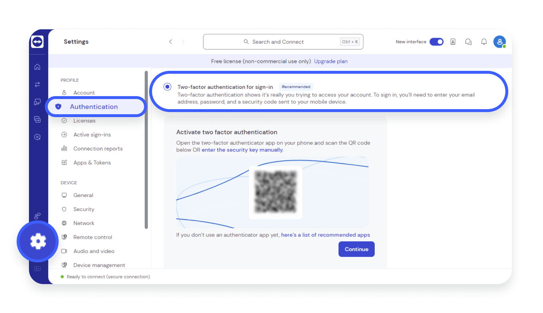Viewport: 543px width, 313px height.
Task: Open the Remote connections arrows icon
Action: (37, 84)
